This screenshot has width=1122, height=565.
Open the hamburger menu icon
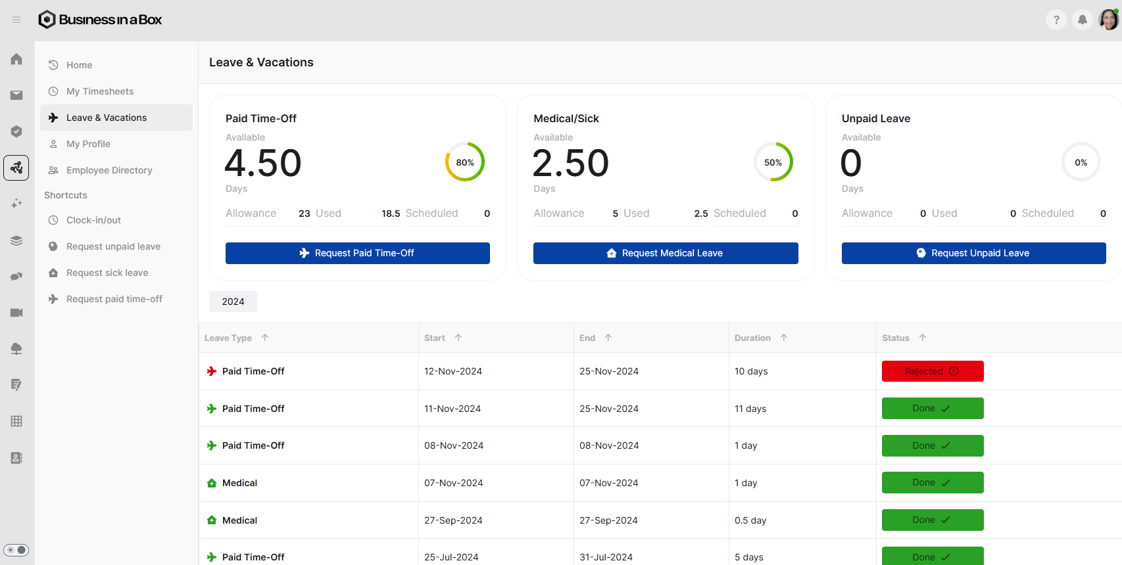point(16,20)
